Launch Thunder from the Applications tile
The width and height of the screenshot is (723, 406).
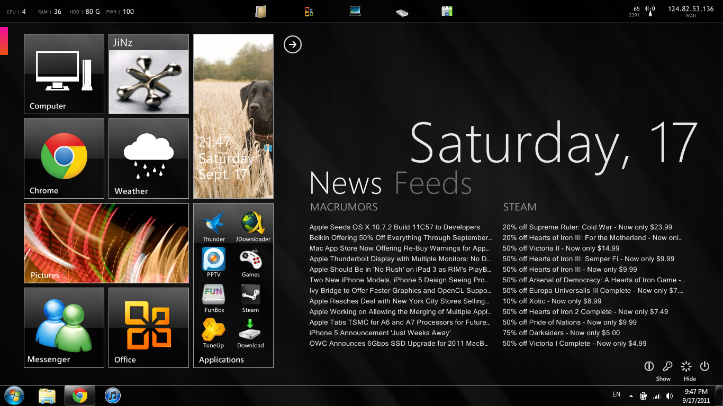pos(214,224)
